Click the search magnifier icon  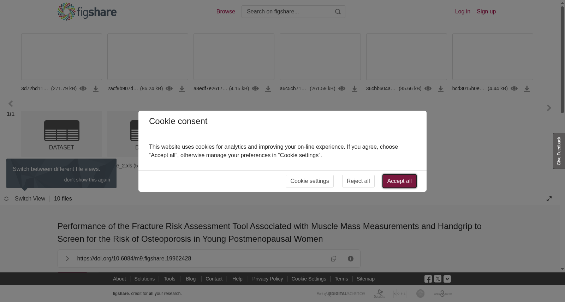[338, 12]
